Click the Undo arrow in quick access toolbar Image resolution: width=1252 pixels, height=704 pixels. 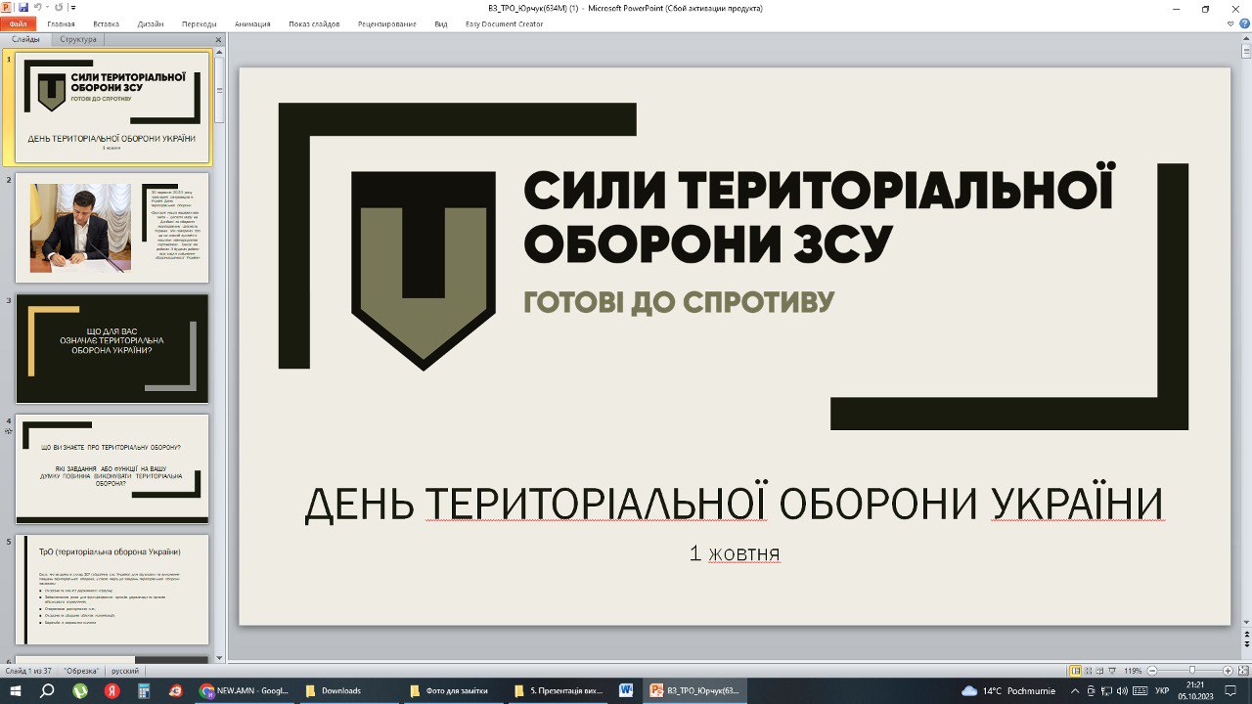37,7
